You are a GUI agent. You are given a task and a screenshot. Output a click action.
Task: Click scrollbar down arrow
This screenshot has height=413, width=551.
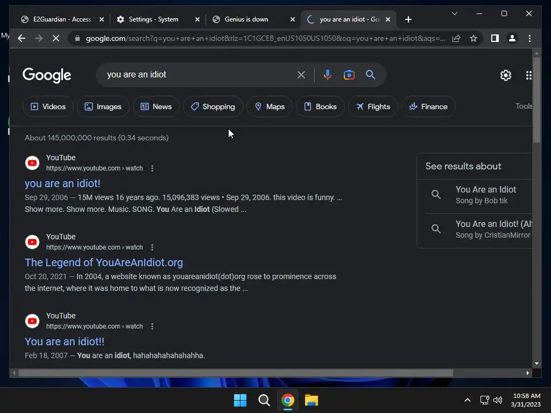click(536, 364)
